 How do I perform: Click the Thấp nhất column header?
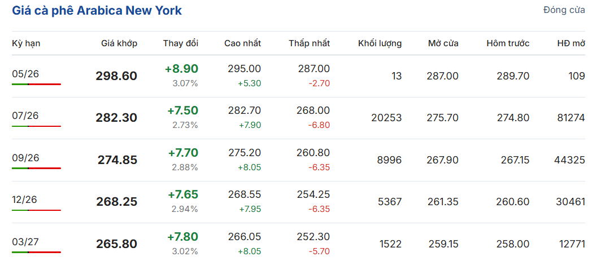310,43
